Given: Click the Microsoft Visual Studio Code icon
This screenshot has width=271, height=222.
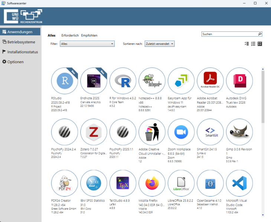Looking at the screenshot, I should click(x=239, y=184).
